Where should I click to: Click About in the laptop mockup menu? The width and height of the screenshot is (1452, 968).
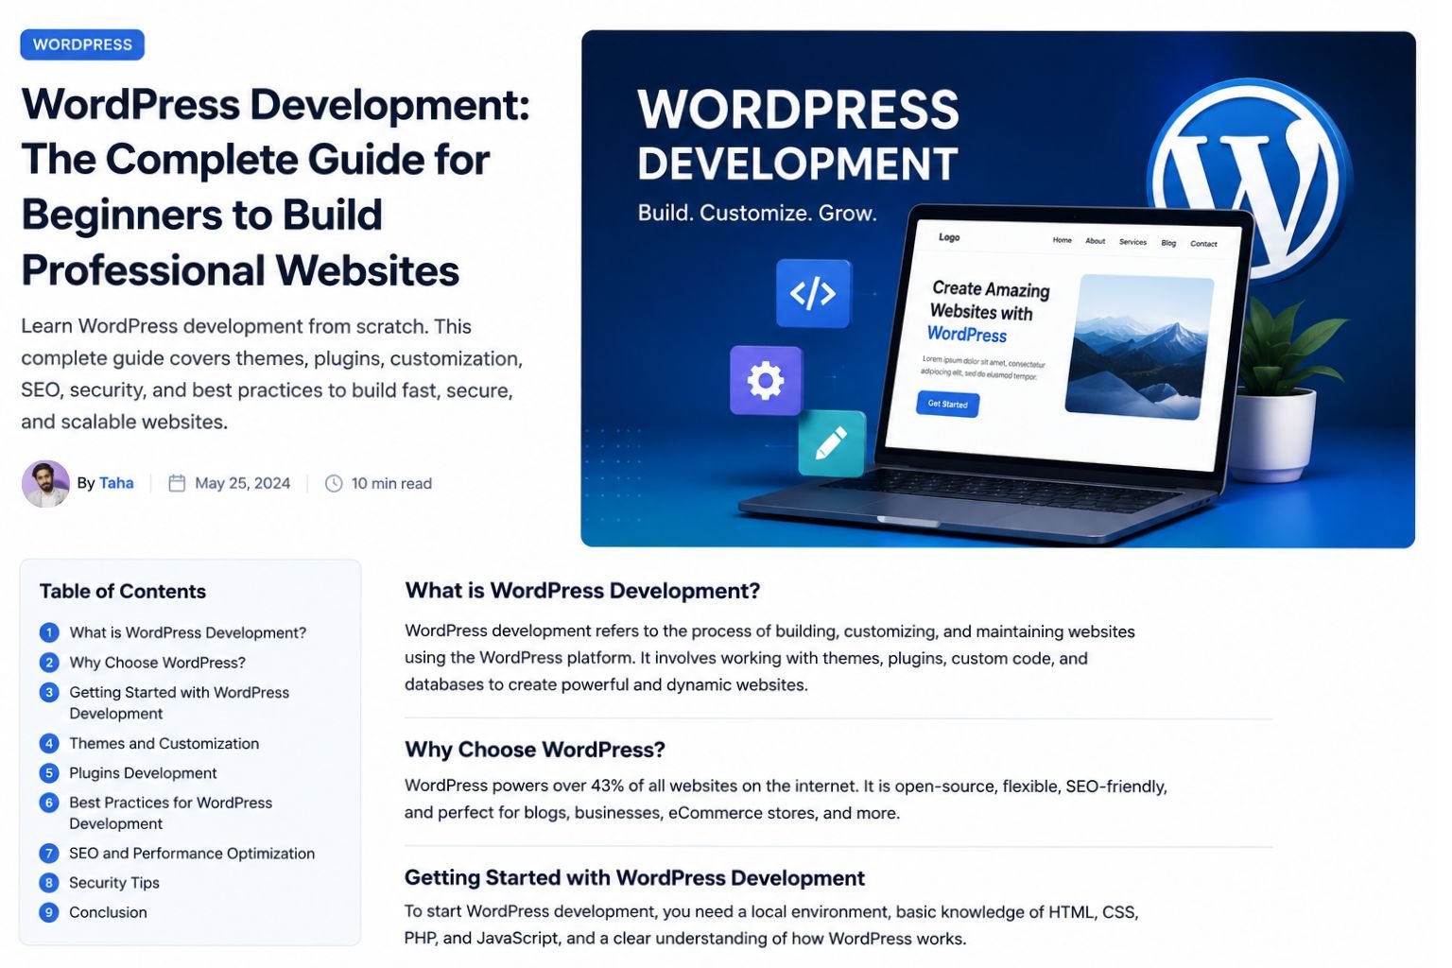point(1096,241)
